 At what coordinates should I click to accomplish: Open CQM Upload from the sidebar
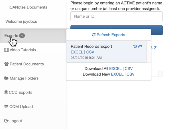click(18, 107)
